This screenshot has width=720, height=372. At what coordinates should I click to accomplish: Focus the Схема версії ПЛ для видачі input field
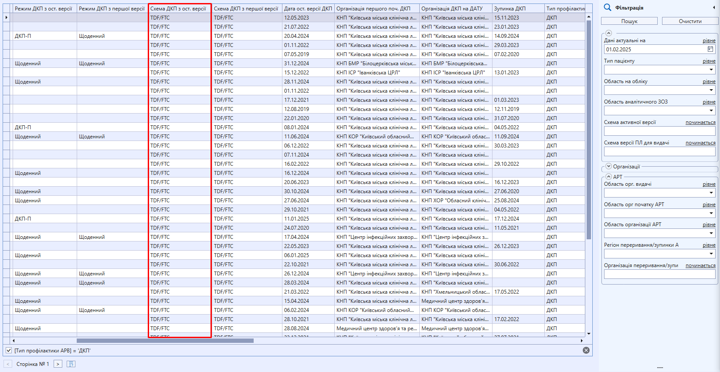[x=659, y=151]
